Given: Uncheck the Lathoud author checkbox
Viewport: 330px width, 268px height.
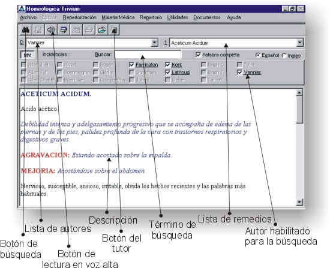Looking at the screenshot, I should pyautogui.click(x=167, y=72).
